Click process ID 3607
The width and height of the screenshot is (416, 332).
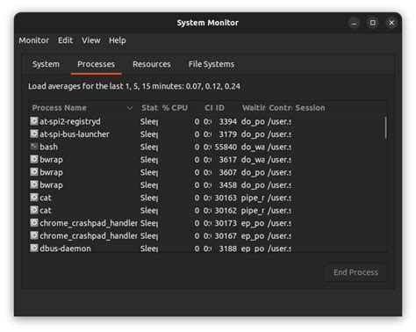click(x=228, y=172)
